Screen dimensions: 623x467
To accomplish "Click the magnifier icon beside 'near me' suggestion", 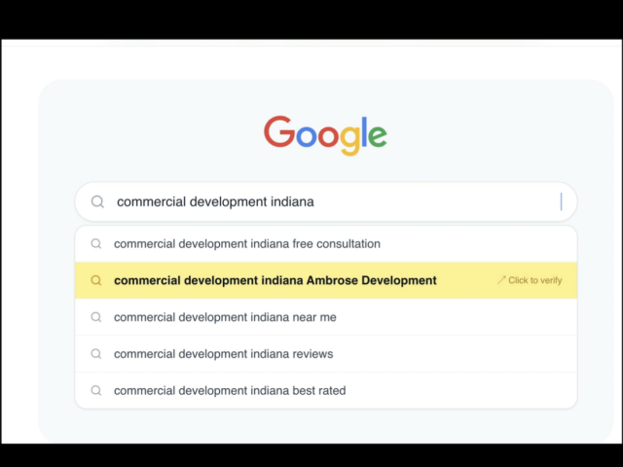I will point(96,317).
